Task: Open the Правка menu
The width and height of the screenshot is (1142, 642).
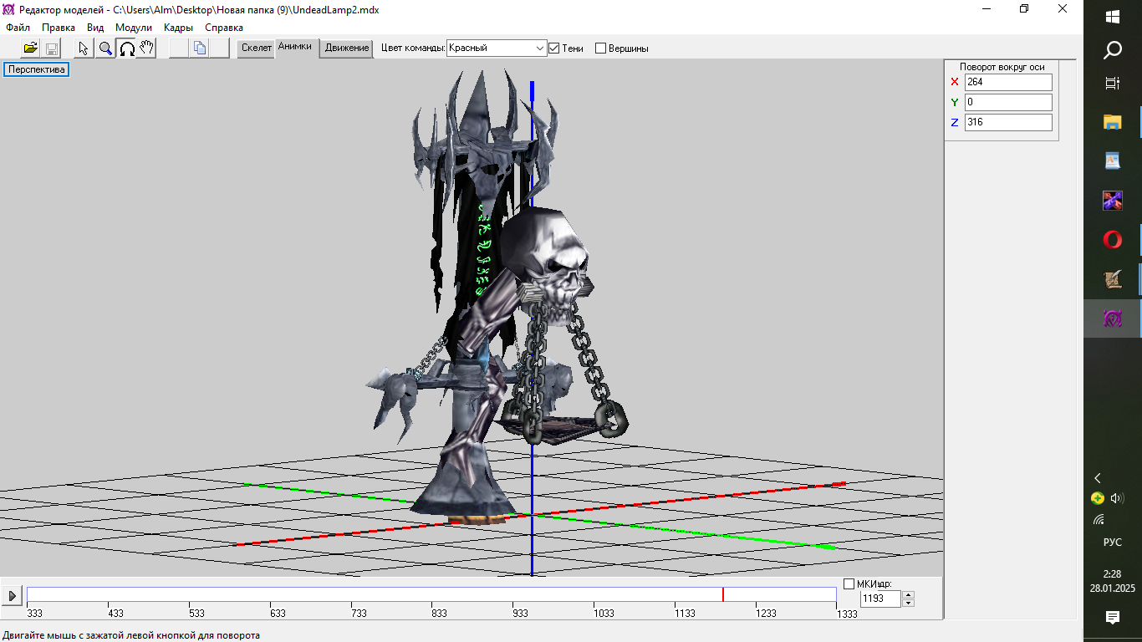Action: [x=59, y=28]
